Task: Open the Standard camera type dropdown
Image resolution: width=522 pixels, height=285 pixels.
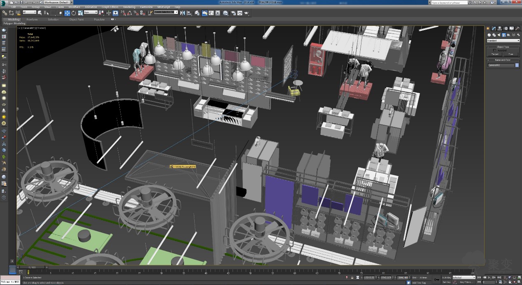Action: pos(503,41)
